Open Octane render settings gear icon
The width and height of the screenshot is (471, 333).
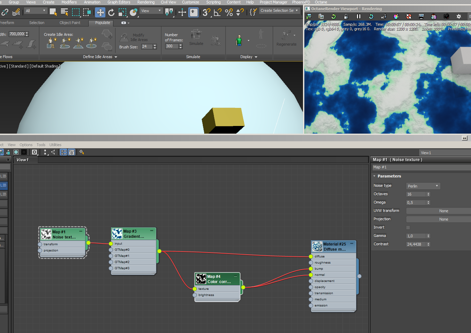(459, 16)
